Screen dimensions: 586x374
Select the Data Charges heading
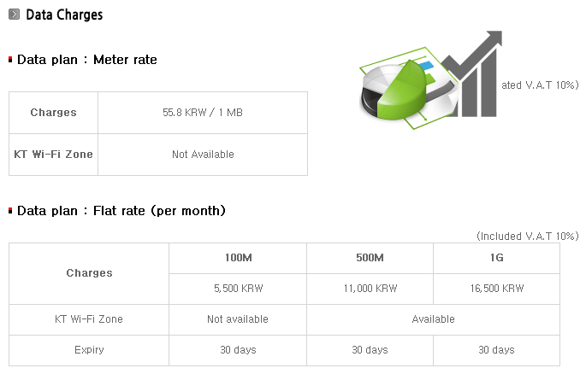pyautogui.click(x=64, y=15)
